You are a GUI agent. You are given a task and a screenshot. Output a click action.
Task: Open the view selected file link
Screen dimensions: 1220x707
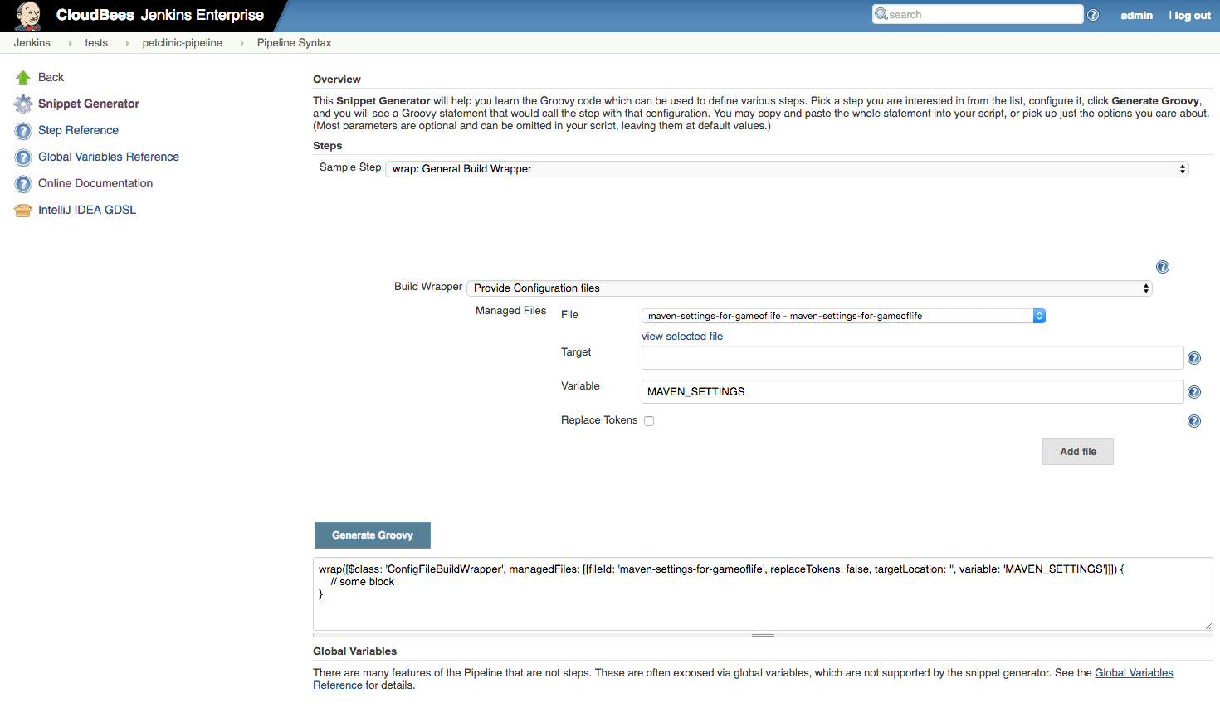click(x=681, y=336)
